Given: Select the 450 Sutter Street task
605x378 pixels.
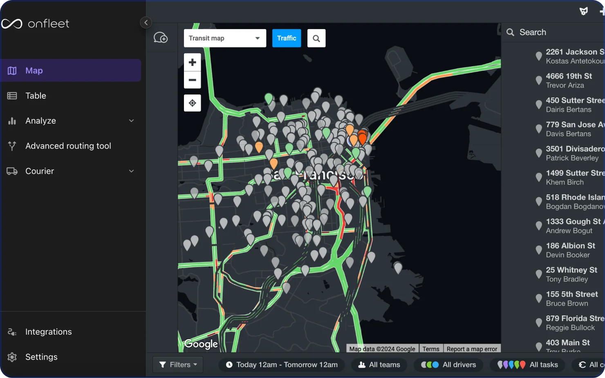Looking at the screenshot, I should pyautogui.click(x=569, y=105).
